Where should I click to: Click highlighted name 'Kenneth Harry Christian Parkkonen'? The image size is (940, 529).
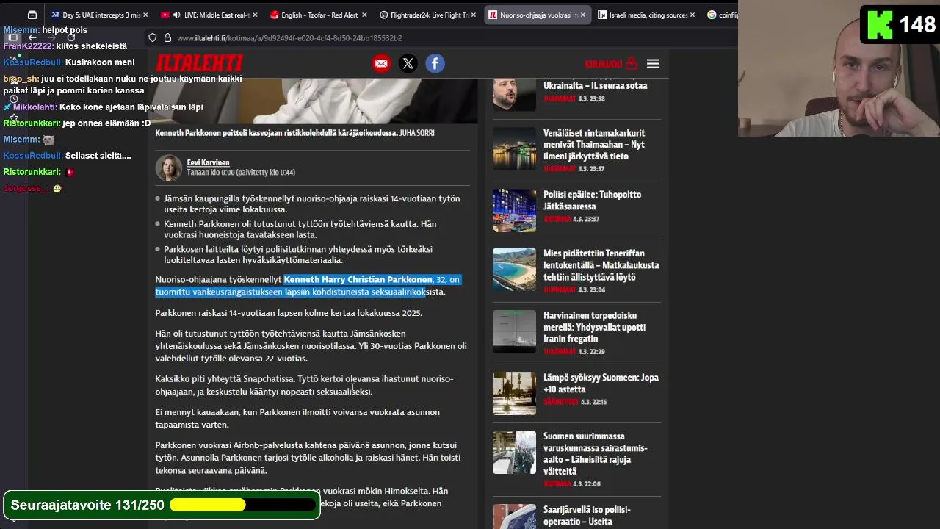pos(358,279)
